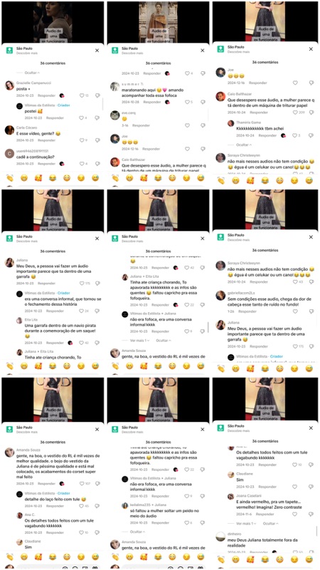Reply to Carla Cócaro's comment via Responder
Screen dimensions: 320x570
pyautogui.click(x=46, y=140)
